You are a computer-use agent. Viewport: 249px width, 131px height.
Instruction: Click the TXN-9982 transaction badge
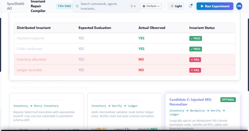pyautogui.click(x=64, y=6)
